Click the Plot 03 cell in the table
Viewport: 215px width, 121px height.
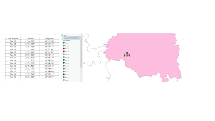(x=13, y=47)
